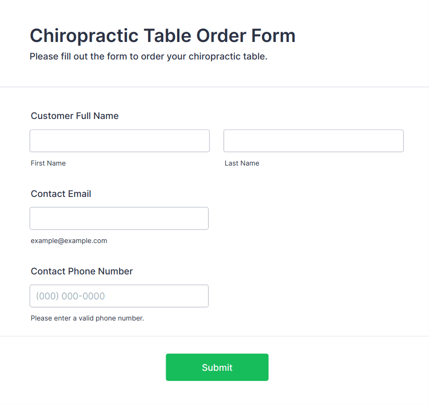Click the divider line below the form header
Viewport: 429px width, 404px height.
[x=214, y=87]
